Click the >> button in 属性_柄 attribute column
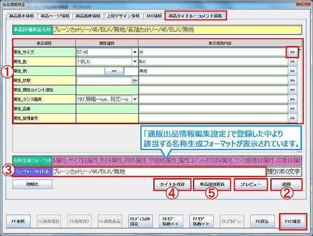 pyautogui.click(x=114, y=71)
